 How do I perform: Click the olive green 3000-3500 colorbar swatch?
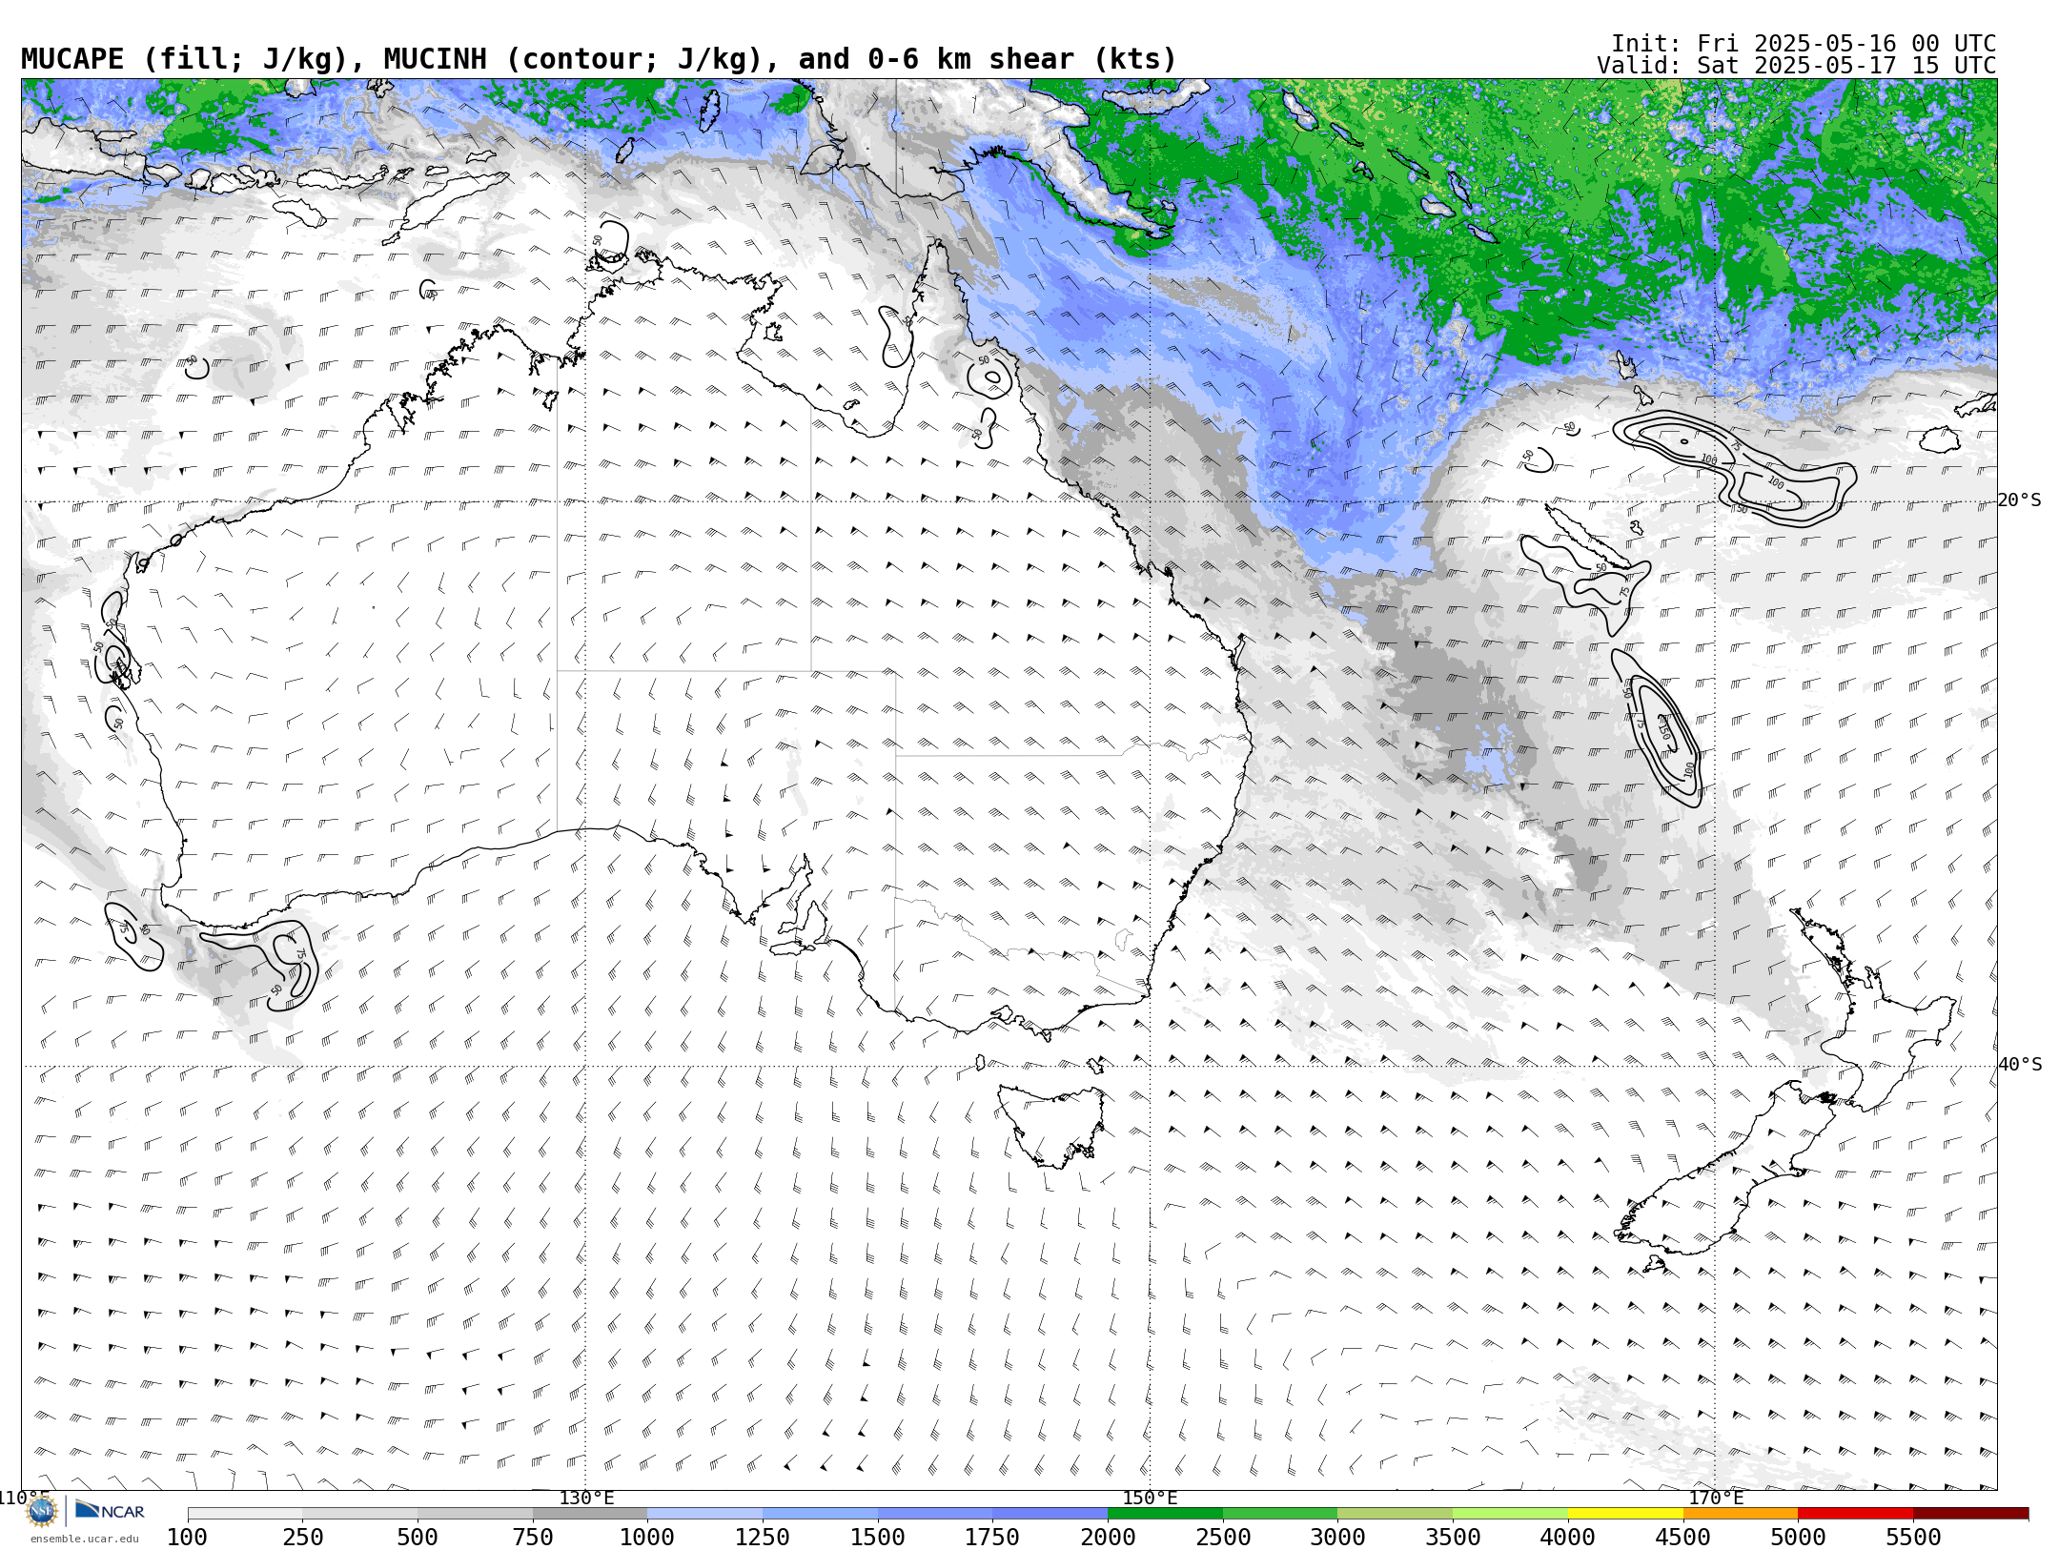1396,1514
